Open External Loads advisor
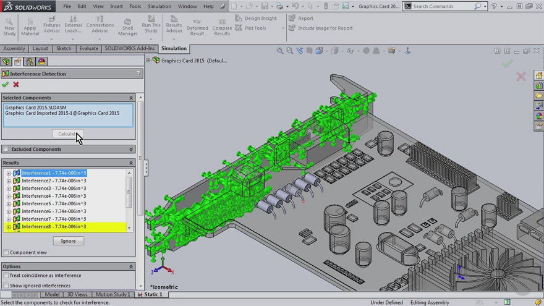The width and height of the screenshot is (544, 306). point(73,25)
